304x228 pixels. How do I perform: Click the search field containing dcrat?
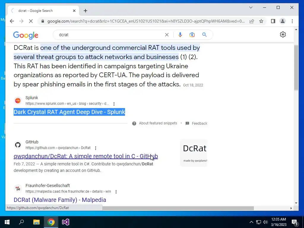[x=110, y=35]
